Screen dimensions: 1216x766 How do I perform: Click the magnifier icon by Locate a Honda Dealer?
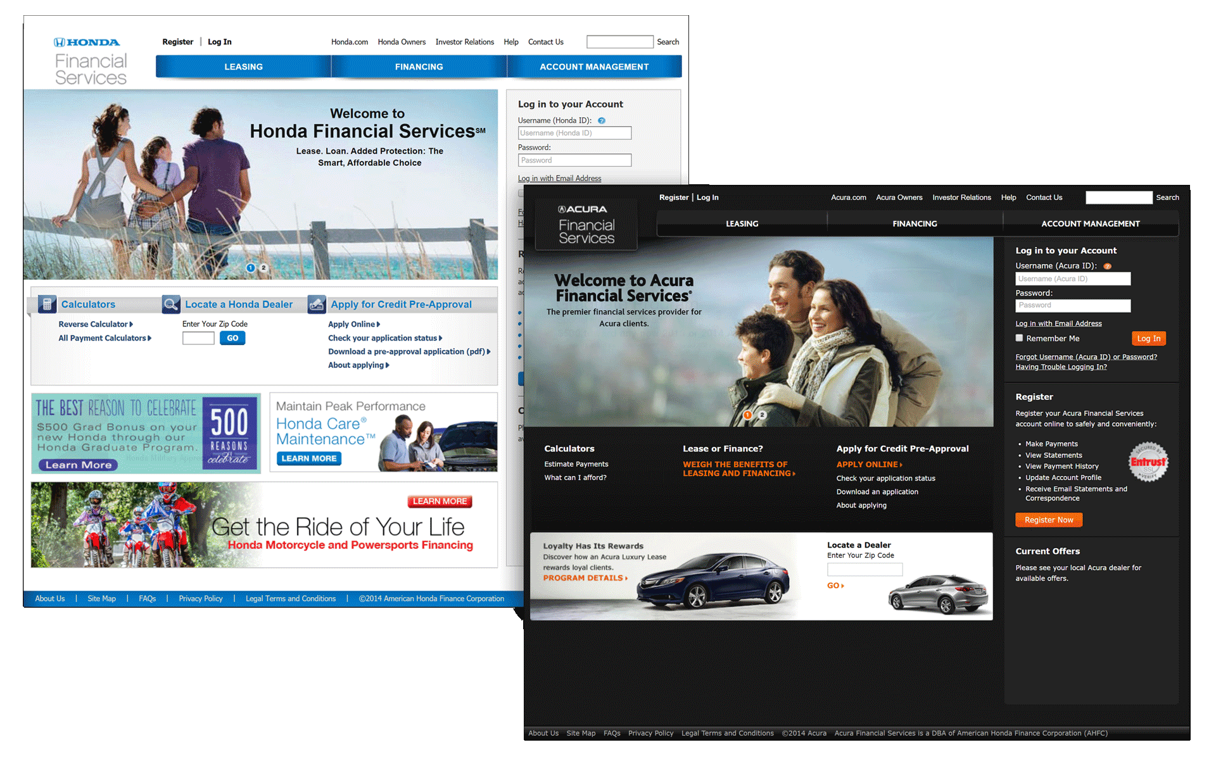[x=171, y=304]
